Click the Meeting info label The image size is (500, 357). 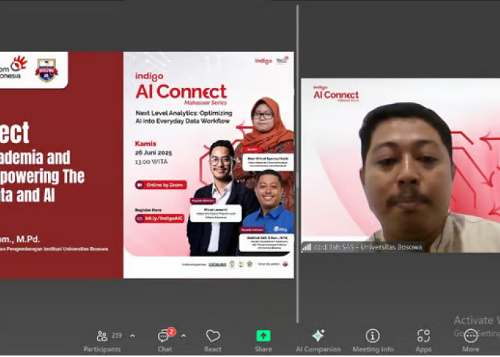coord(373,349)
